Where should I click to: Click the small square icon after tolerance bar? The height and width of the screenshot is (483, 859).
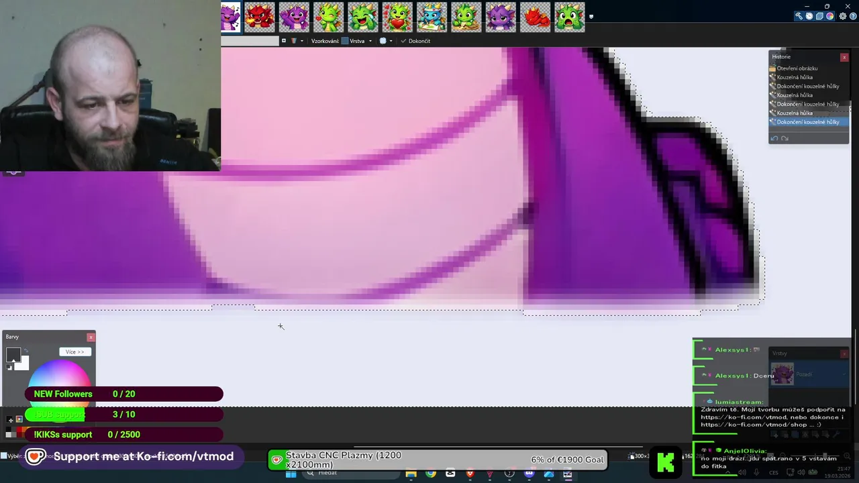(x=283, y=41)
